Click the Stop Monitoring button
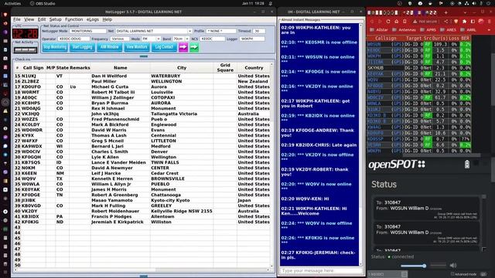Image resolution: width=495 pixels, height=278 pixels. pos(55,47)
